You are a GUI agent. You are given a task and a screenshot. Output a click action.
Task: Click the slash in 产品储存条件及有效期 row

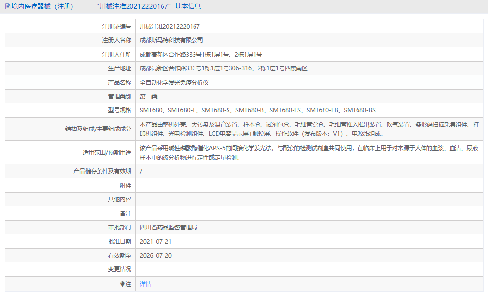coord(141,171)
